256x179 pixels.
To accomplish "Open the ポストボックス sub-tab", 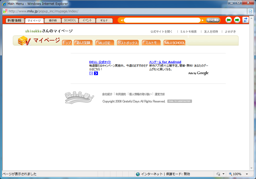I will [128, 43].
